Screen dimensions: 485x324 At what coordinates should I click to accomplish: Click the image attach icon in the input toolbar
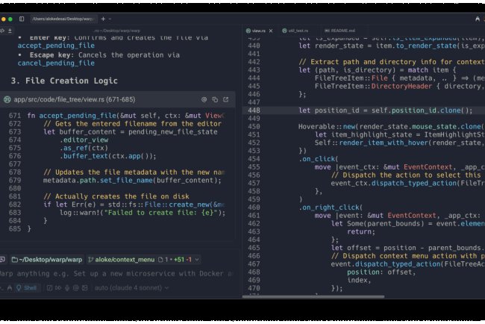click(85, 288)
